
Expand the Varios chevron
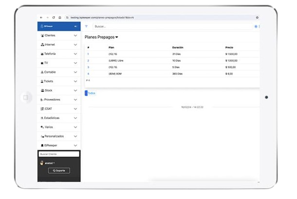click(75, 127)
